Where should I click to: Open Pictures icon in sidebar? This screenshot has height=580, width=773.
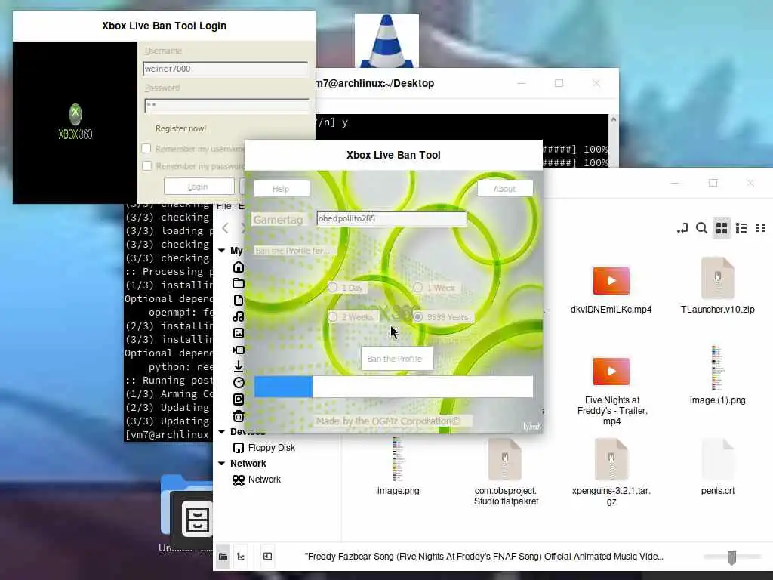(x=238, y=333)
